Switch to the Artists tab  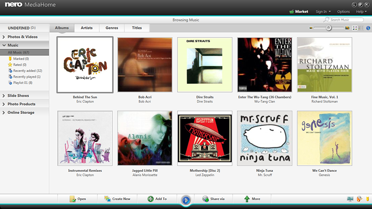[86, 28]
